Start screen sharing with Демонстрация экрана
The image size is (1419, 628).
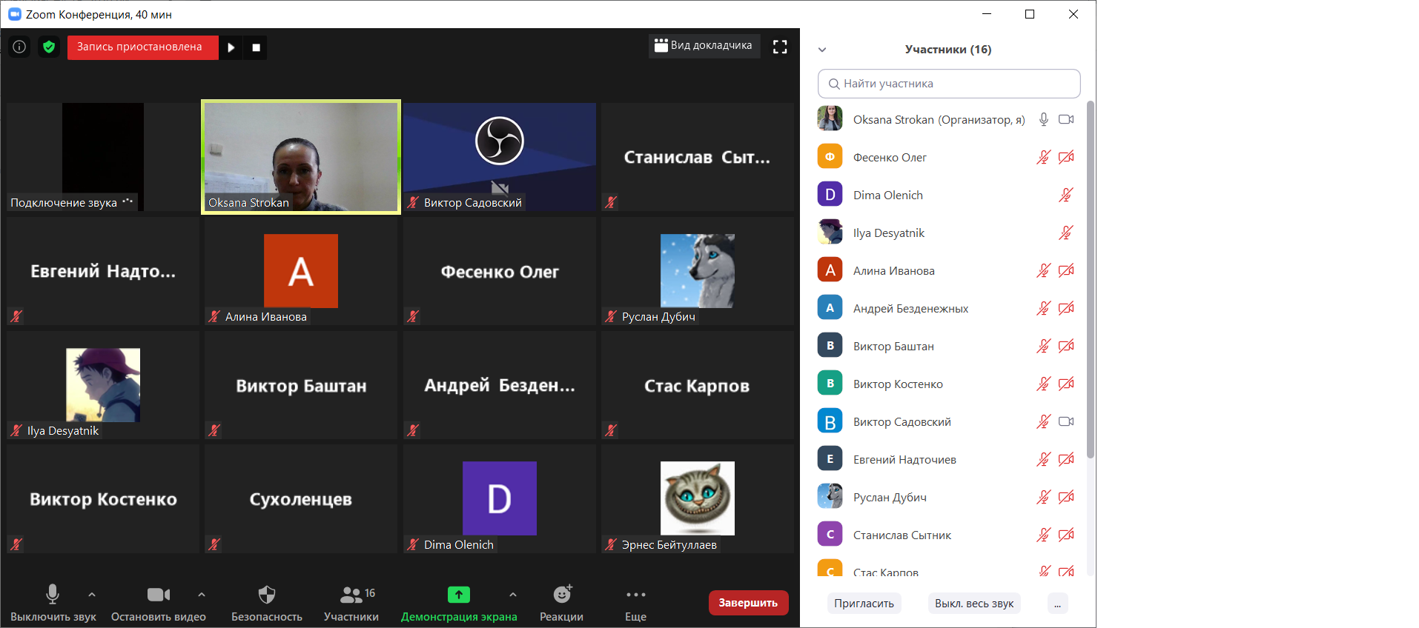click(459, 603)
